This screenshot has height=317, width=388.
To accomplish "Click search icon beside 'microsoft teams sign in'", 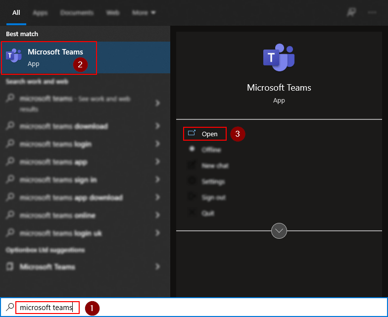I will (10, 179).
